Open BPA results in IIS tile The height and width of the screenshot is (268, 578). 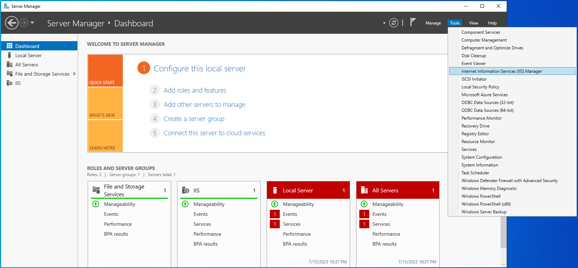click(x=206, y=244)
